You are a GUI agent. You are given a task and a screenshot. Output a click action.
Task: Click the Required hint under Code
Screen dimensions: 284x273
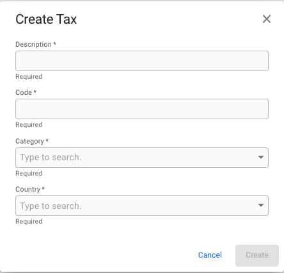pyautogui.click(x=29, y=124)
